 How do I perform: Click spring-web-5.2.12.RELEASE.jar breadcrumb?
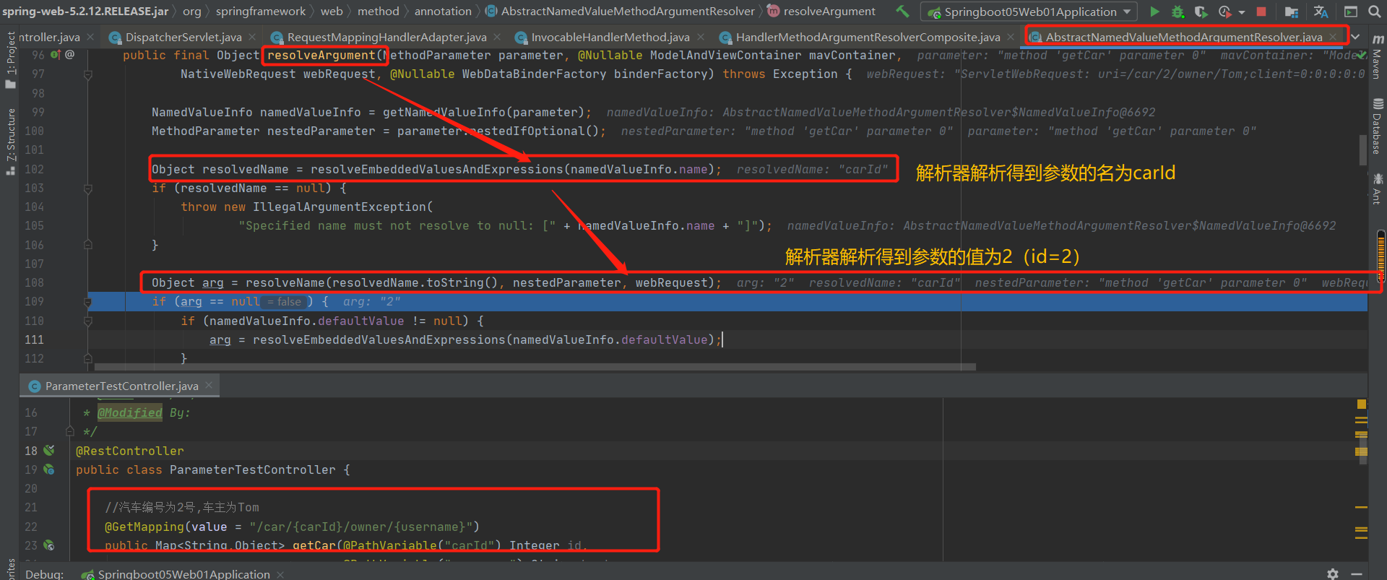tap(85, 12)
